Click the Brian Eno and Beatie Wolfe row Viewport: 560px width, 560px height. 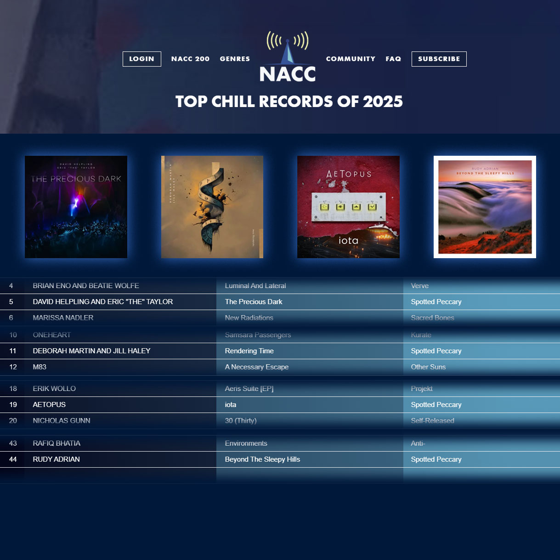pos(86,286)
